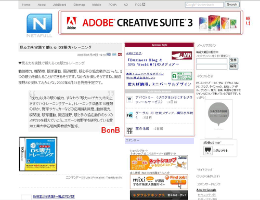
Task: Click the 登録 register button
Action: pos(233,60)
